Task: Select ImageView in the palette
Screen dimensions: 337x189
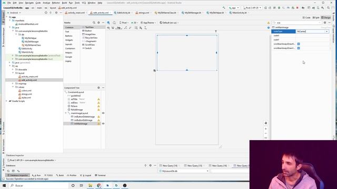Action: 89,34
